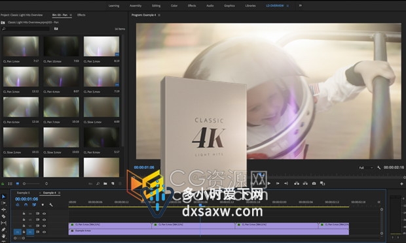406x243 pixels.
Task: Play the Program monitor
Action: pos(269,184)
